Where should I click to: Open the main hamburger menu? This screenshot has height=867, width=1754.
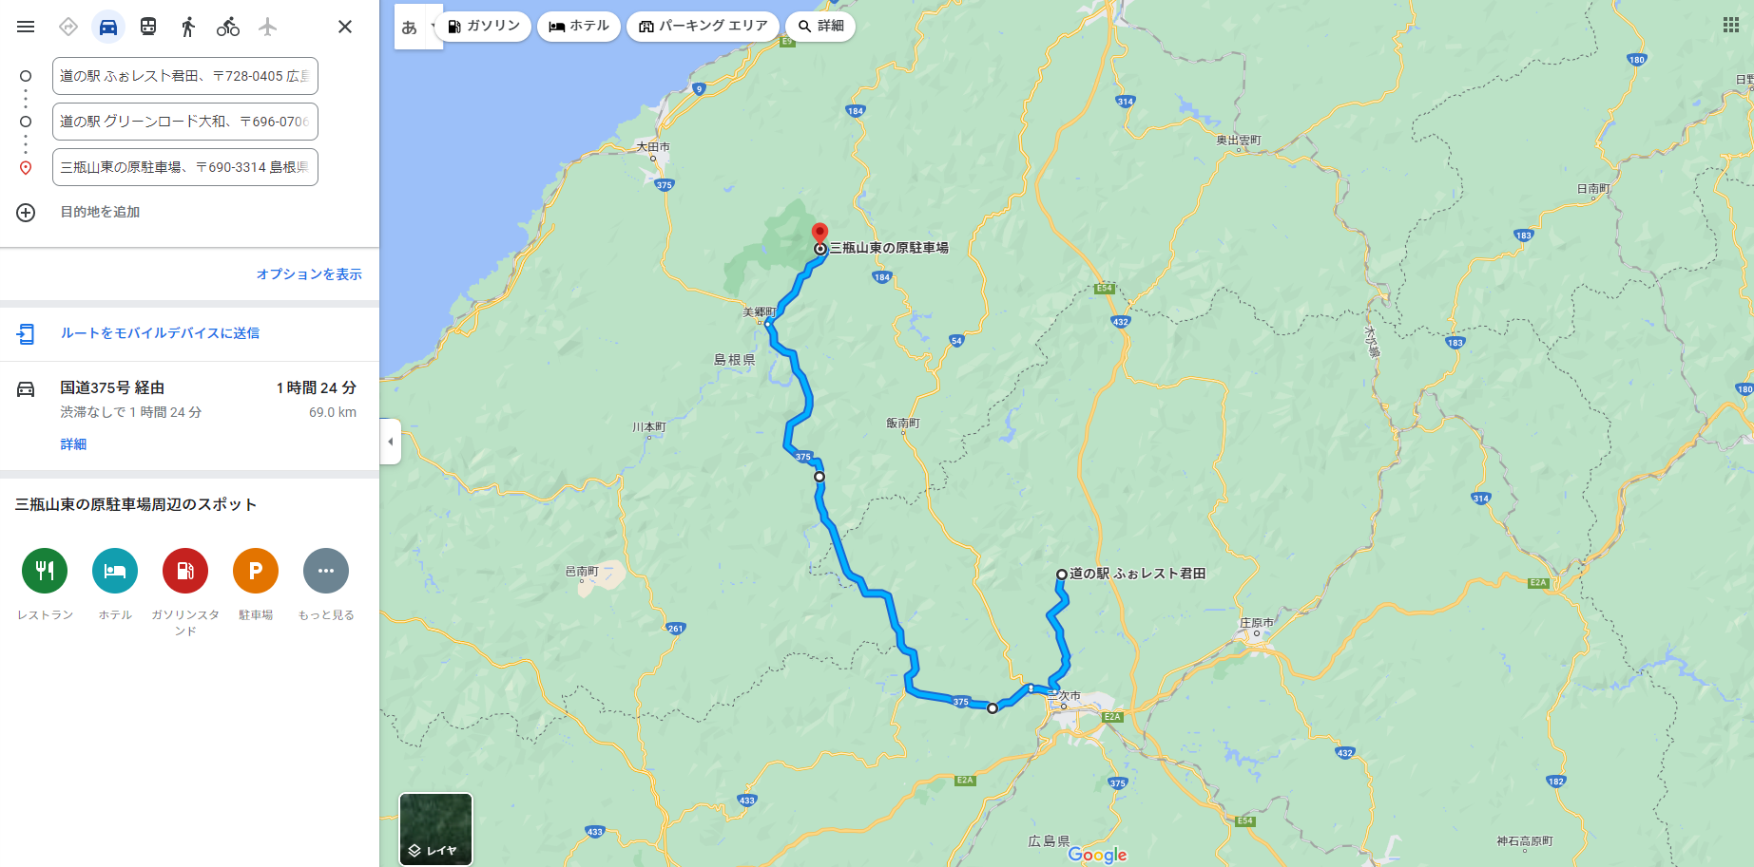(x=26, y=27)
